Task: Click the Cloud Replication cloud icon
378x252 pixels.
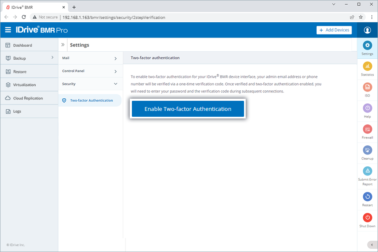Action: pyautogui.click(x=8, y=98)
